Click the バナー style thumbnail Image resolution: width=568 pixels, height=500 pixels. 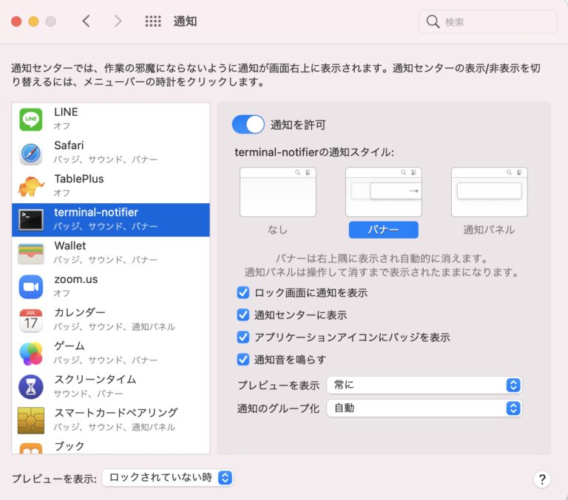[x=384, y=192]
